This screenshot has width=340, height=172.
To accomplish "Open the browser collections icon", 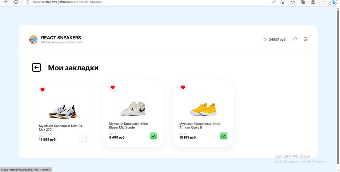I will (x=303, y=2).
